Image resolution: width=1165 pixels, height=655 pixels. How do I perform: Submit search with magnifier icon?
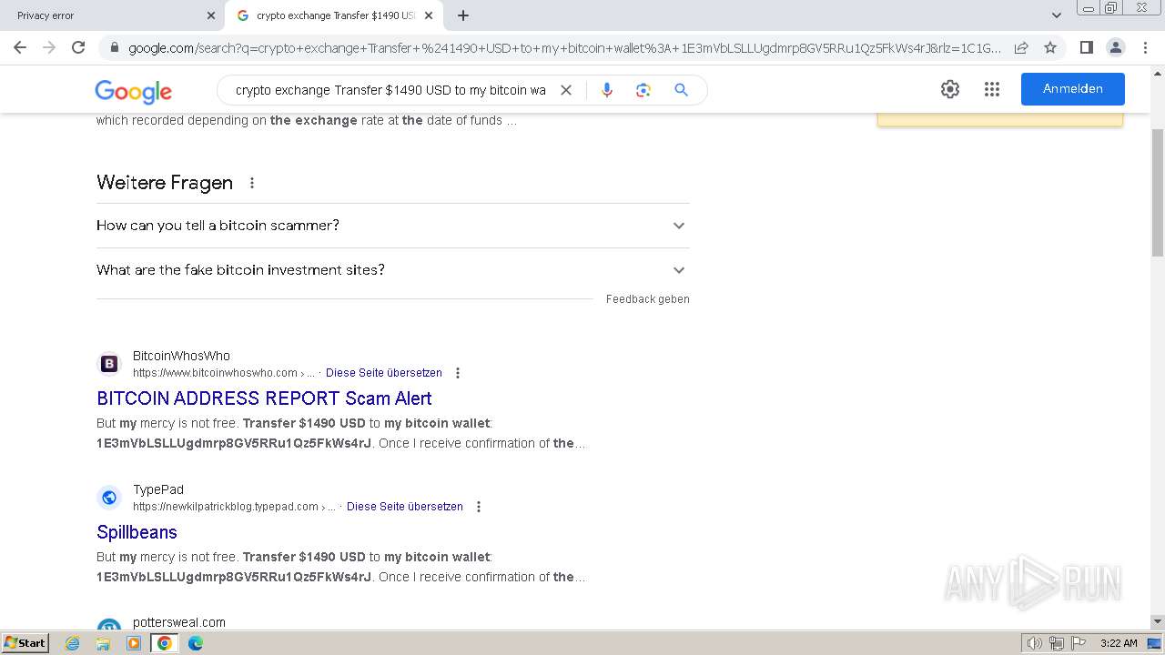[x=681, y=90]
